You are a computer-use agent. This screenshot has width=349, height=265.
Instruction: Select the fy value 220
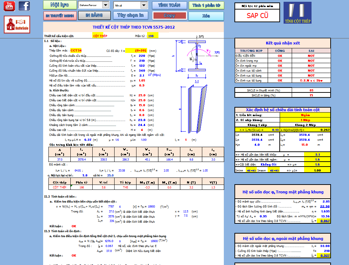(142, 56)
